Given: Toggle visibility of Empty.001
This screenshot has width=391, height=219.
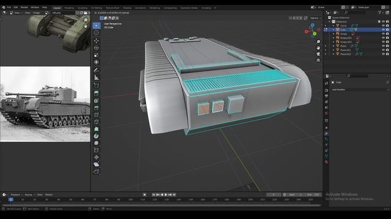Looking at the screenshot, I should click(383, 38).
